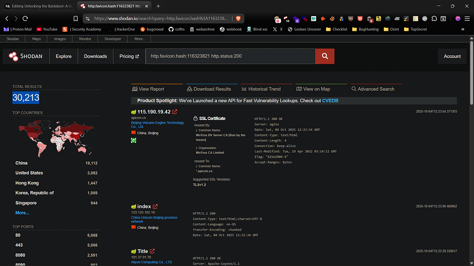Click the Shodan logo
Image resolution: width=474 pixels, height=266 pixels.
[25, 56]
